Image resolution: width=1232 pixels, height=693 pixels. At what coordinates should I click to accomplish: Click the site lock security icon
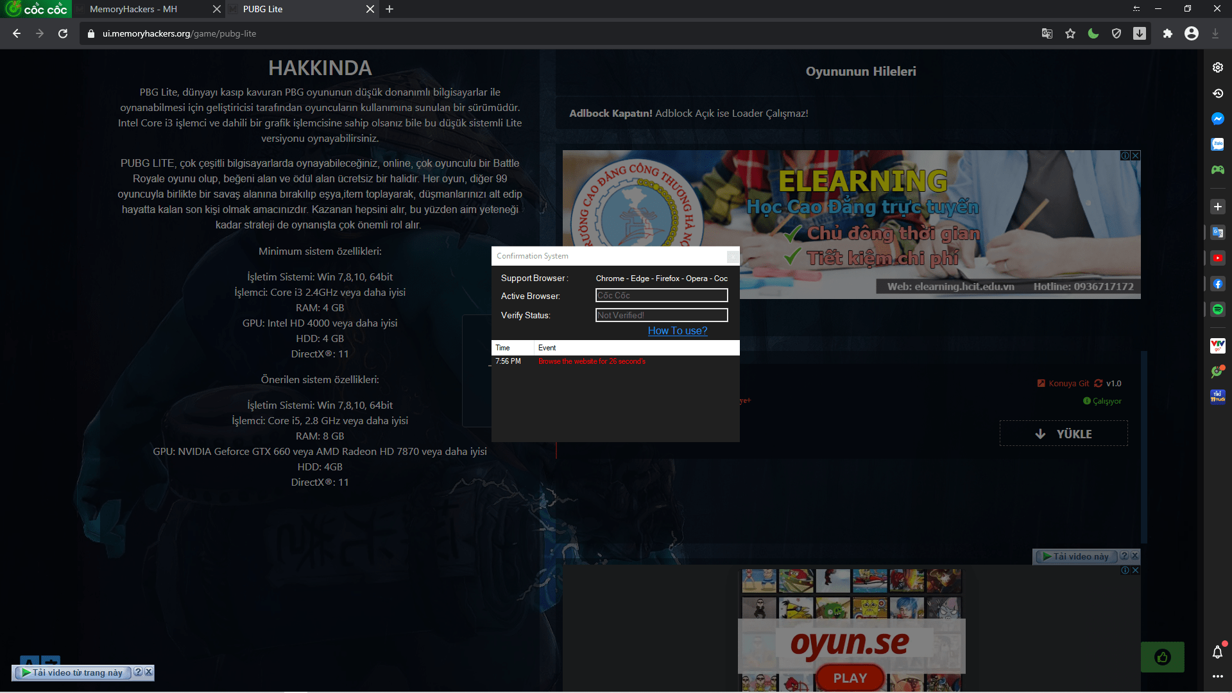[91, 34]
